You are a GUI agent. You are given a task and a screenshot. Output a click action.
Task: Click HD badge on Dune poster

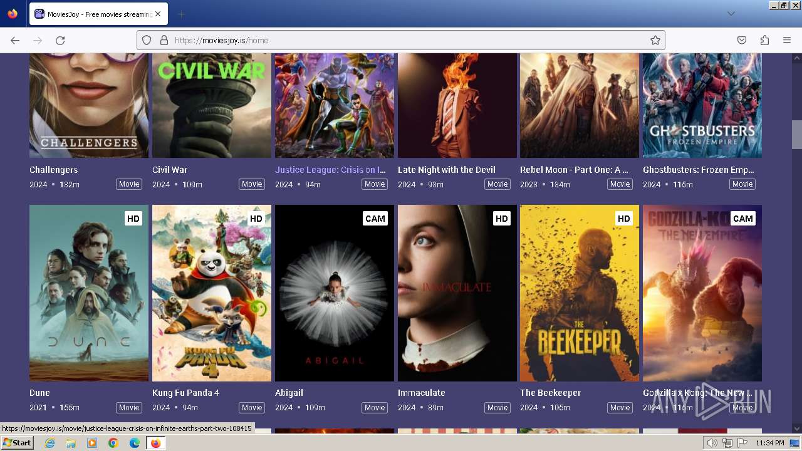pyautogui.click(x=133, y=219)
